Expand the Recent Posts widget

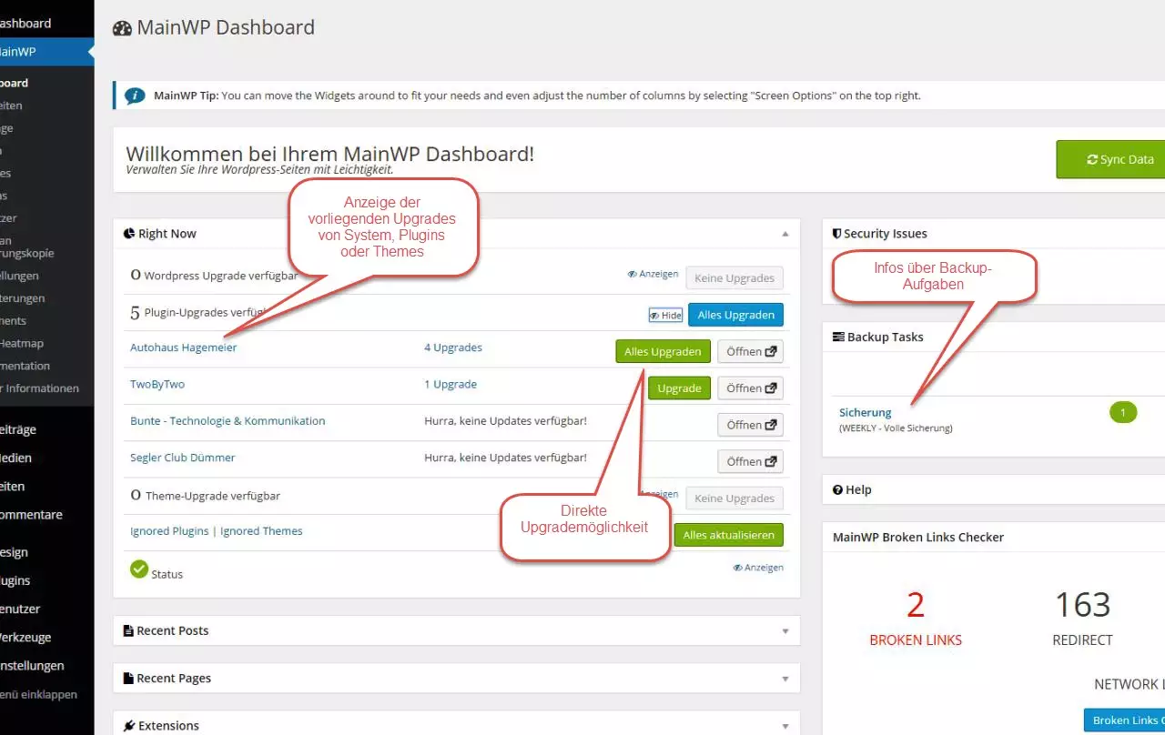click(x=785, y=630)
